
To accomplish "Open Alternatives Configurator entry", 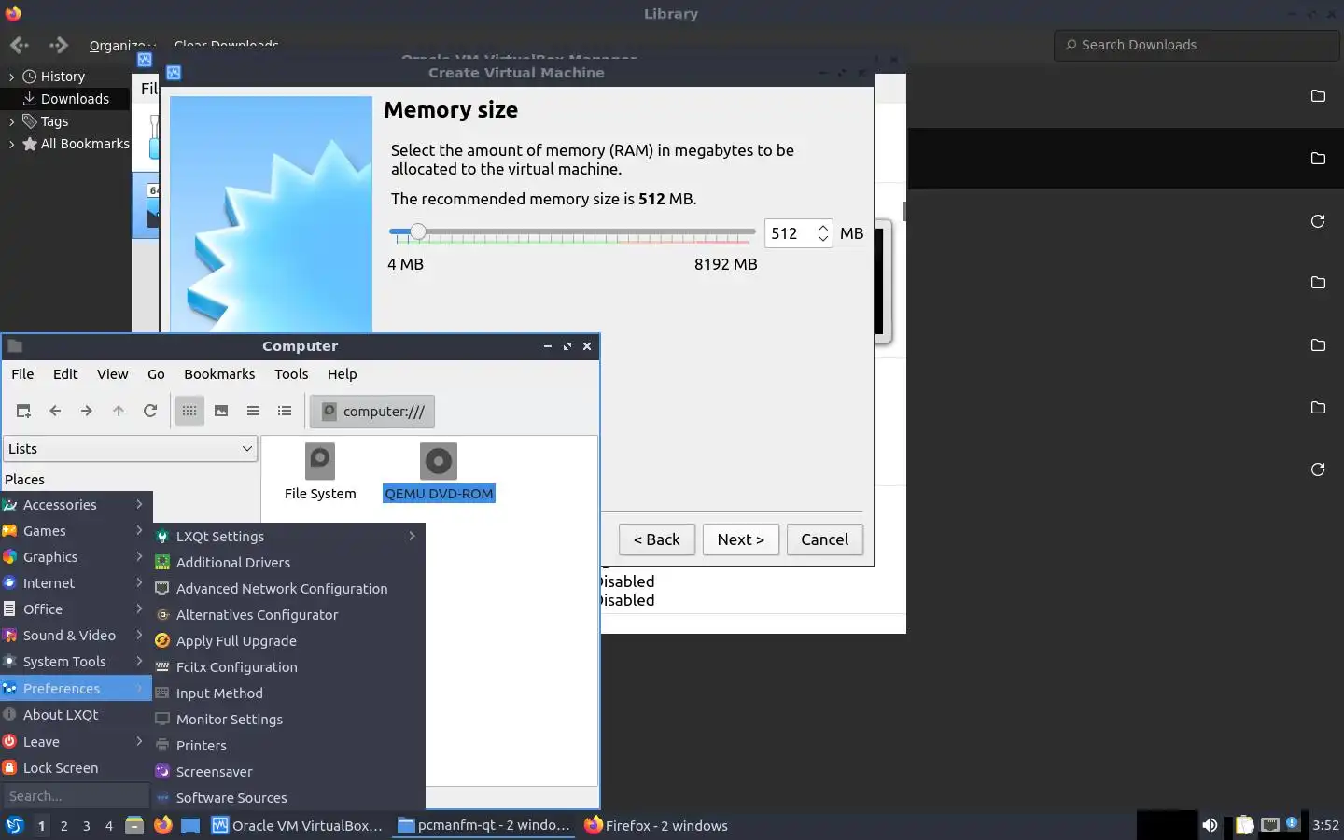I will click(x=289, y=615).
